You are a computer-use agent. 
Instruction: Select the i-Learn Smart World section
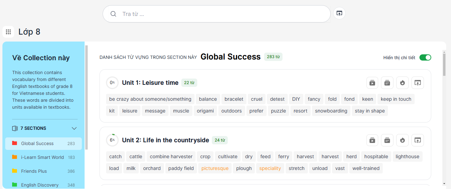(43, 157)
